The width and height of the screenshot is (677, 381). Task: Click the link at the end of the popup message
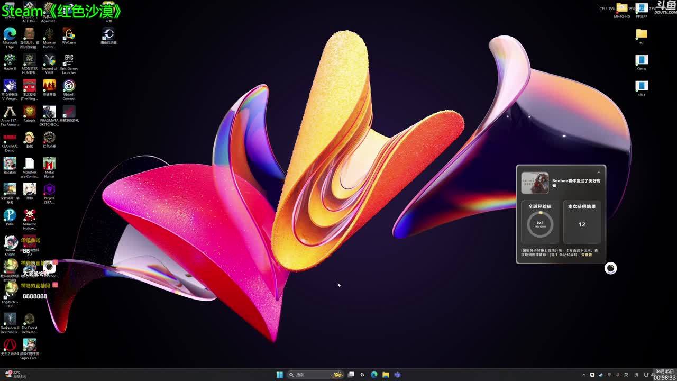point(587,255)
